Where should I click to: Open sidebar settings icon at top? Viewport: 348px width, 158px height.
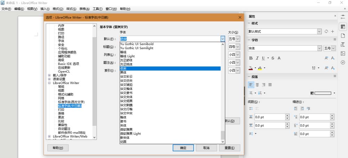[343, 17]
